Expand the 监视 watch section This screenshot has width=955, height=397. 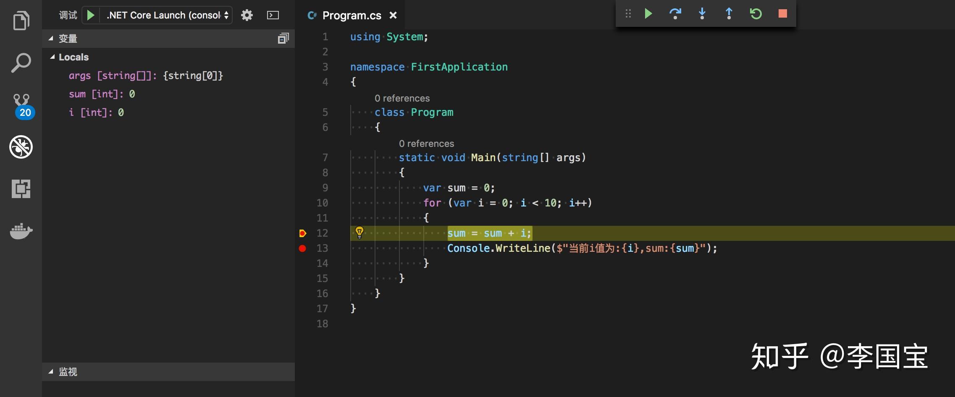coord(67,372)
